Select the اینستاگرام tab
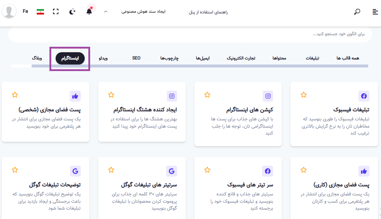The height and width of the screenshot is (219, 381). coord(70,58)
